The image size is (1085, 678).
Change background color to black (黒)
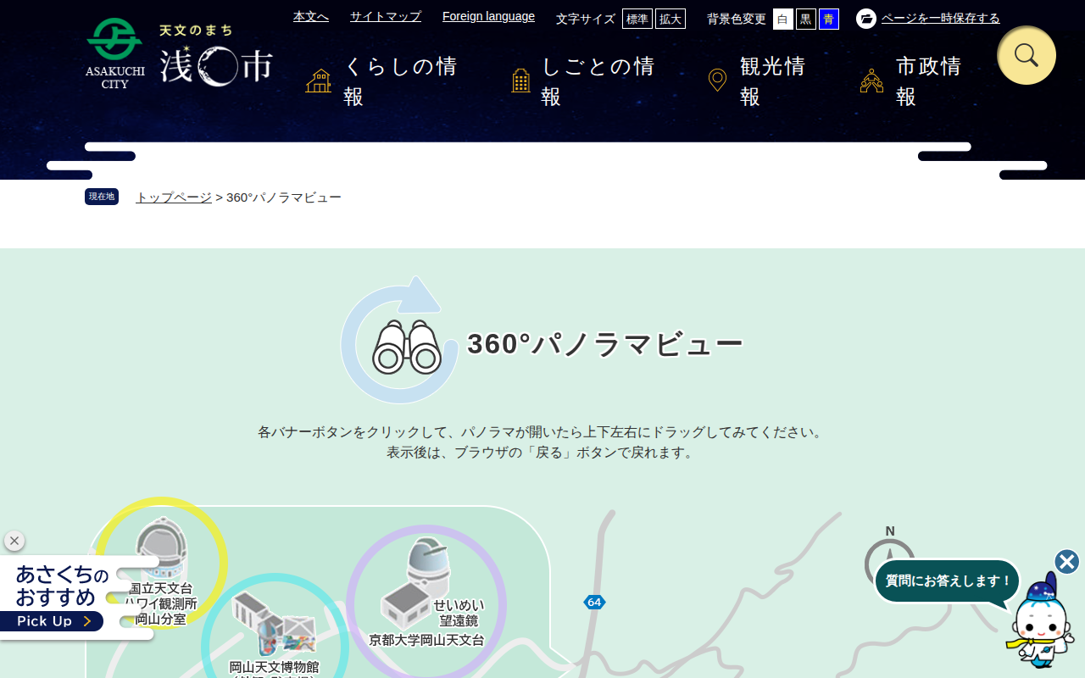coord(806,19)
